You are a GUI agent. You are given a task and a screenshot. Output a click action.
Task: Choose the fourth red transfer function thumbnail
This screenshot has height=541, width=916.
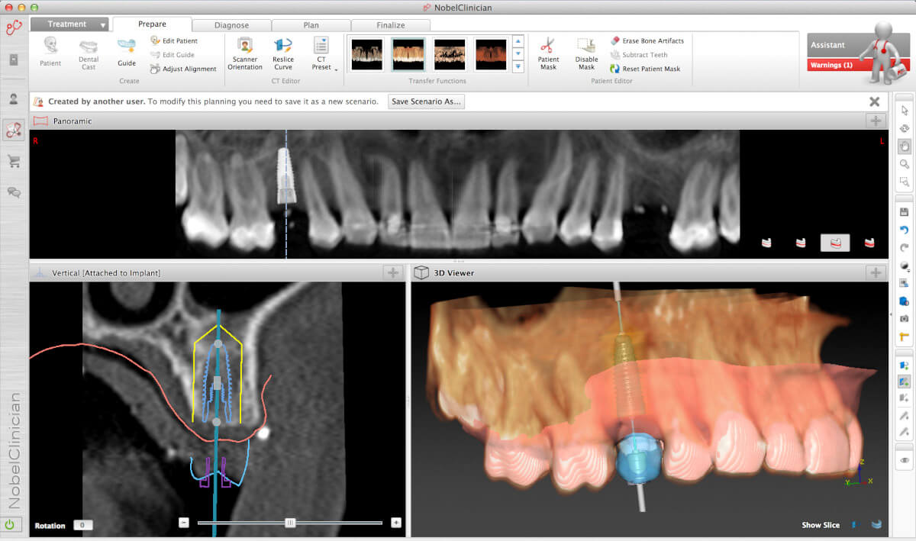(x=491, y=54)
